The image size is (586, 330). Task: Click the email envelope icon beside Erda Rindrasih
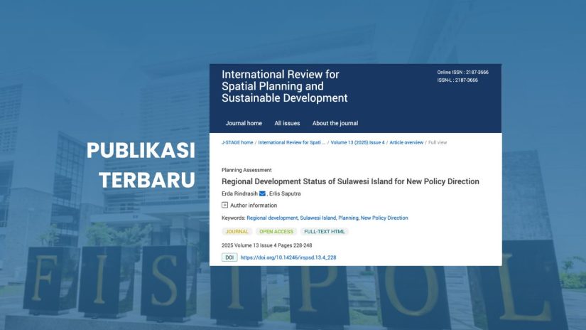(262, 193)
